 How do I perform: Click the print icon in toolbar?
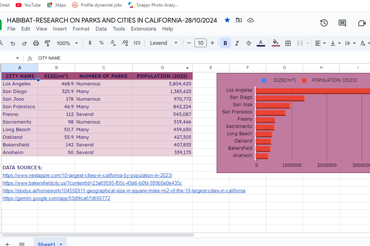[36, 43]
